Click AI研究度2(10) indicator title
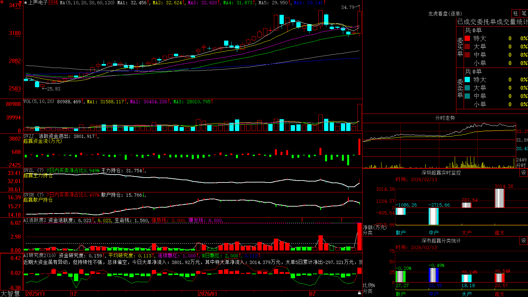This screenshot has height=297, width=528. (x=40, y=255)
